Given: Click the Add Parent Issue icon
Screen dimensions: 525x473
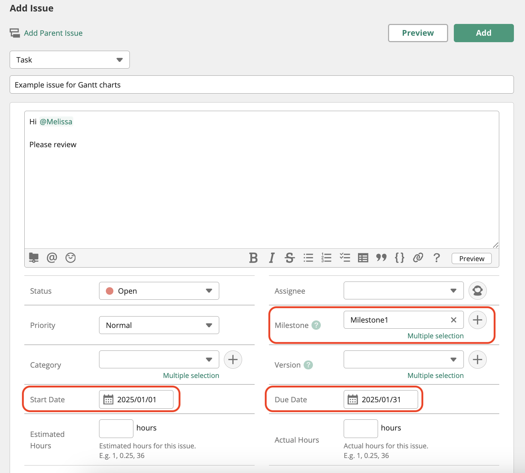Looking at the screenshot, I should click(15, 33).
